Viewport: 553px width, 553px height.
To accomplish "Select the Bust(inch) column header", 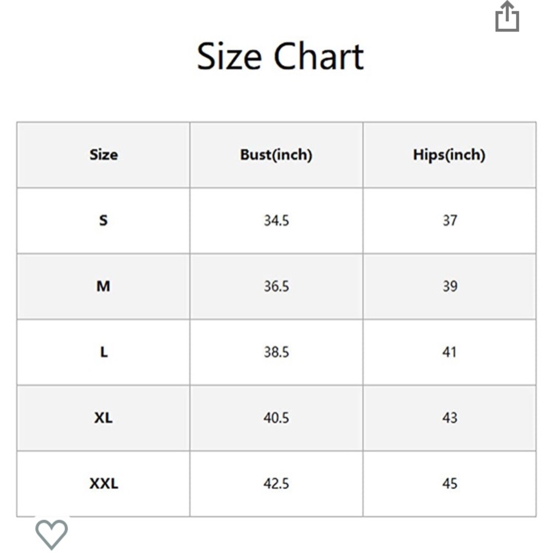I will click(x=276, y=155).
